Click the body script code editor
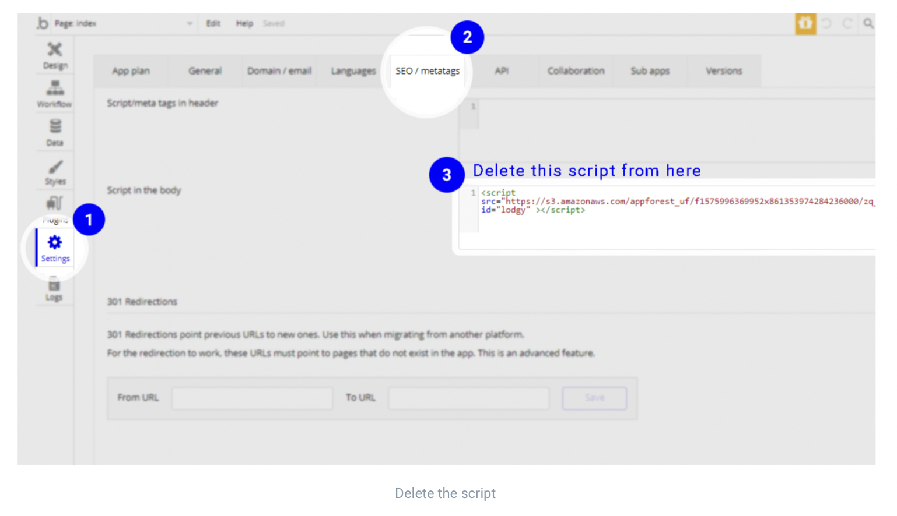This screenshot has width=897, height=516. 667,217
